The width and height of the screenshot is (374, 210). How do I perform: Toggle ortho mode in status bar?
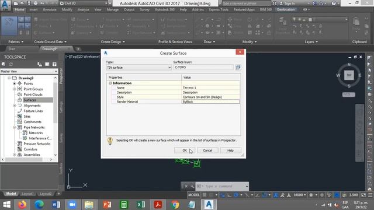(x=229, y=195)
